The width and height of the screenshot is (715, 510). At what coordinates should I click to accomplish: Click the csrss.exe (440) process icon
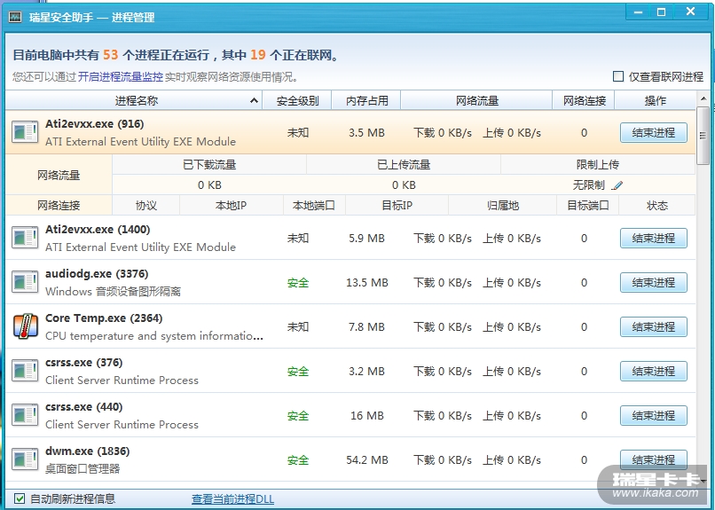click(25, 415)
